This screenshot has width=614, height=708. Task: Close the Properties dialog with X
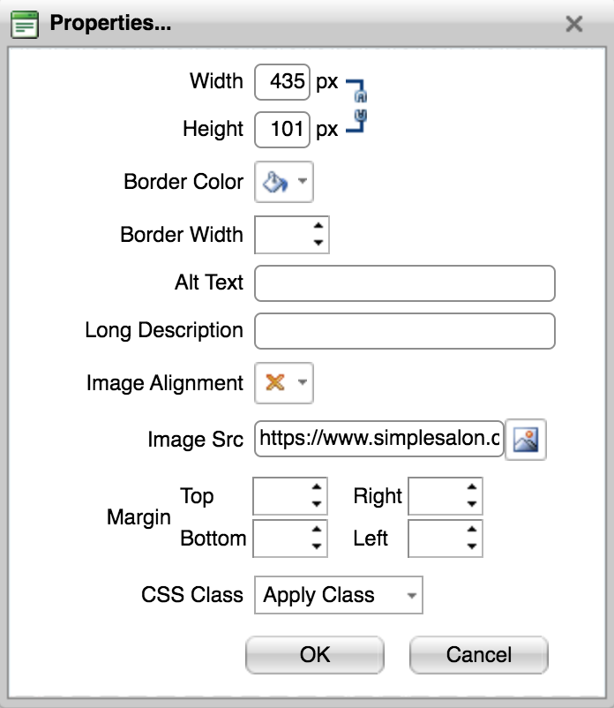[573, 24]
